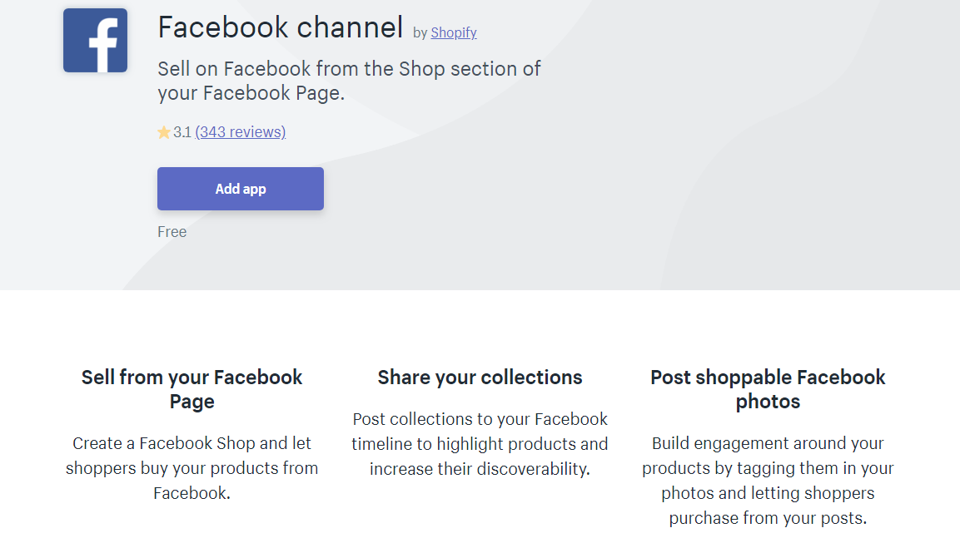Click the Post collections to your Facebook paragraph
The image size is (960, 538).
[480, 444]
